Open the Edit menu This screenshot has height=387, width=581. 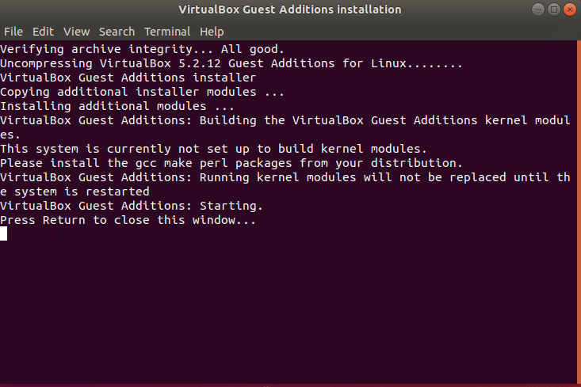tap(43, 32)
